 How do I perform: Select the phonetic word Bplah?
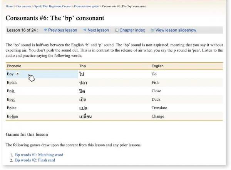[12, 82]
